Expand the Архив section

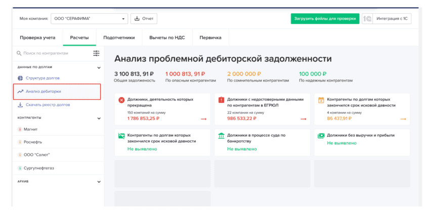tap(99, 182)
